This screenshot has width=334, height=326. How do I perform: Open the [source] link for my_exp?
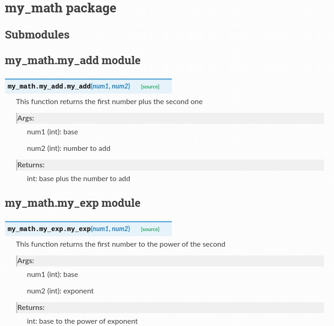coord(150,229)
